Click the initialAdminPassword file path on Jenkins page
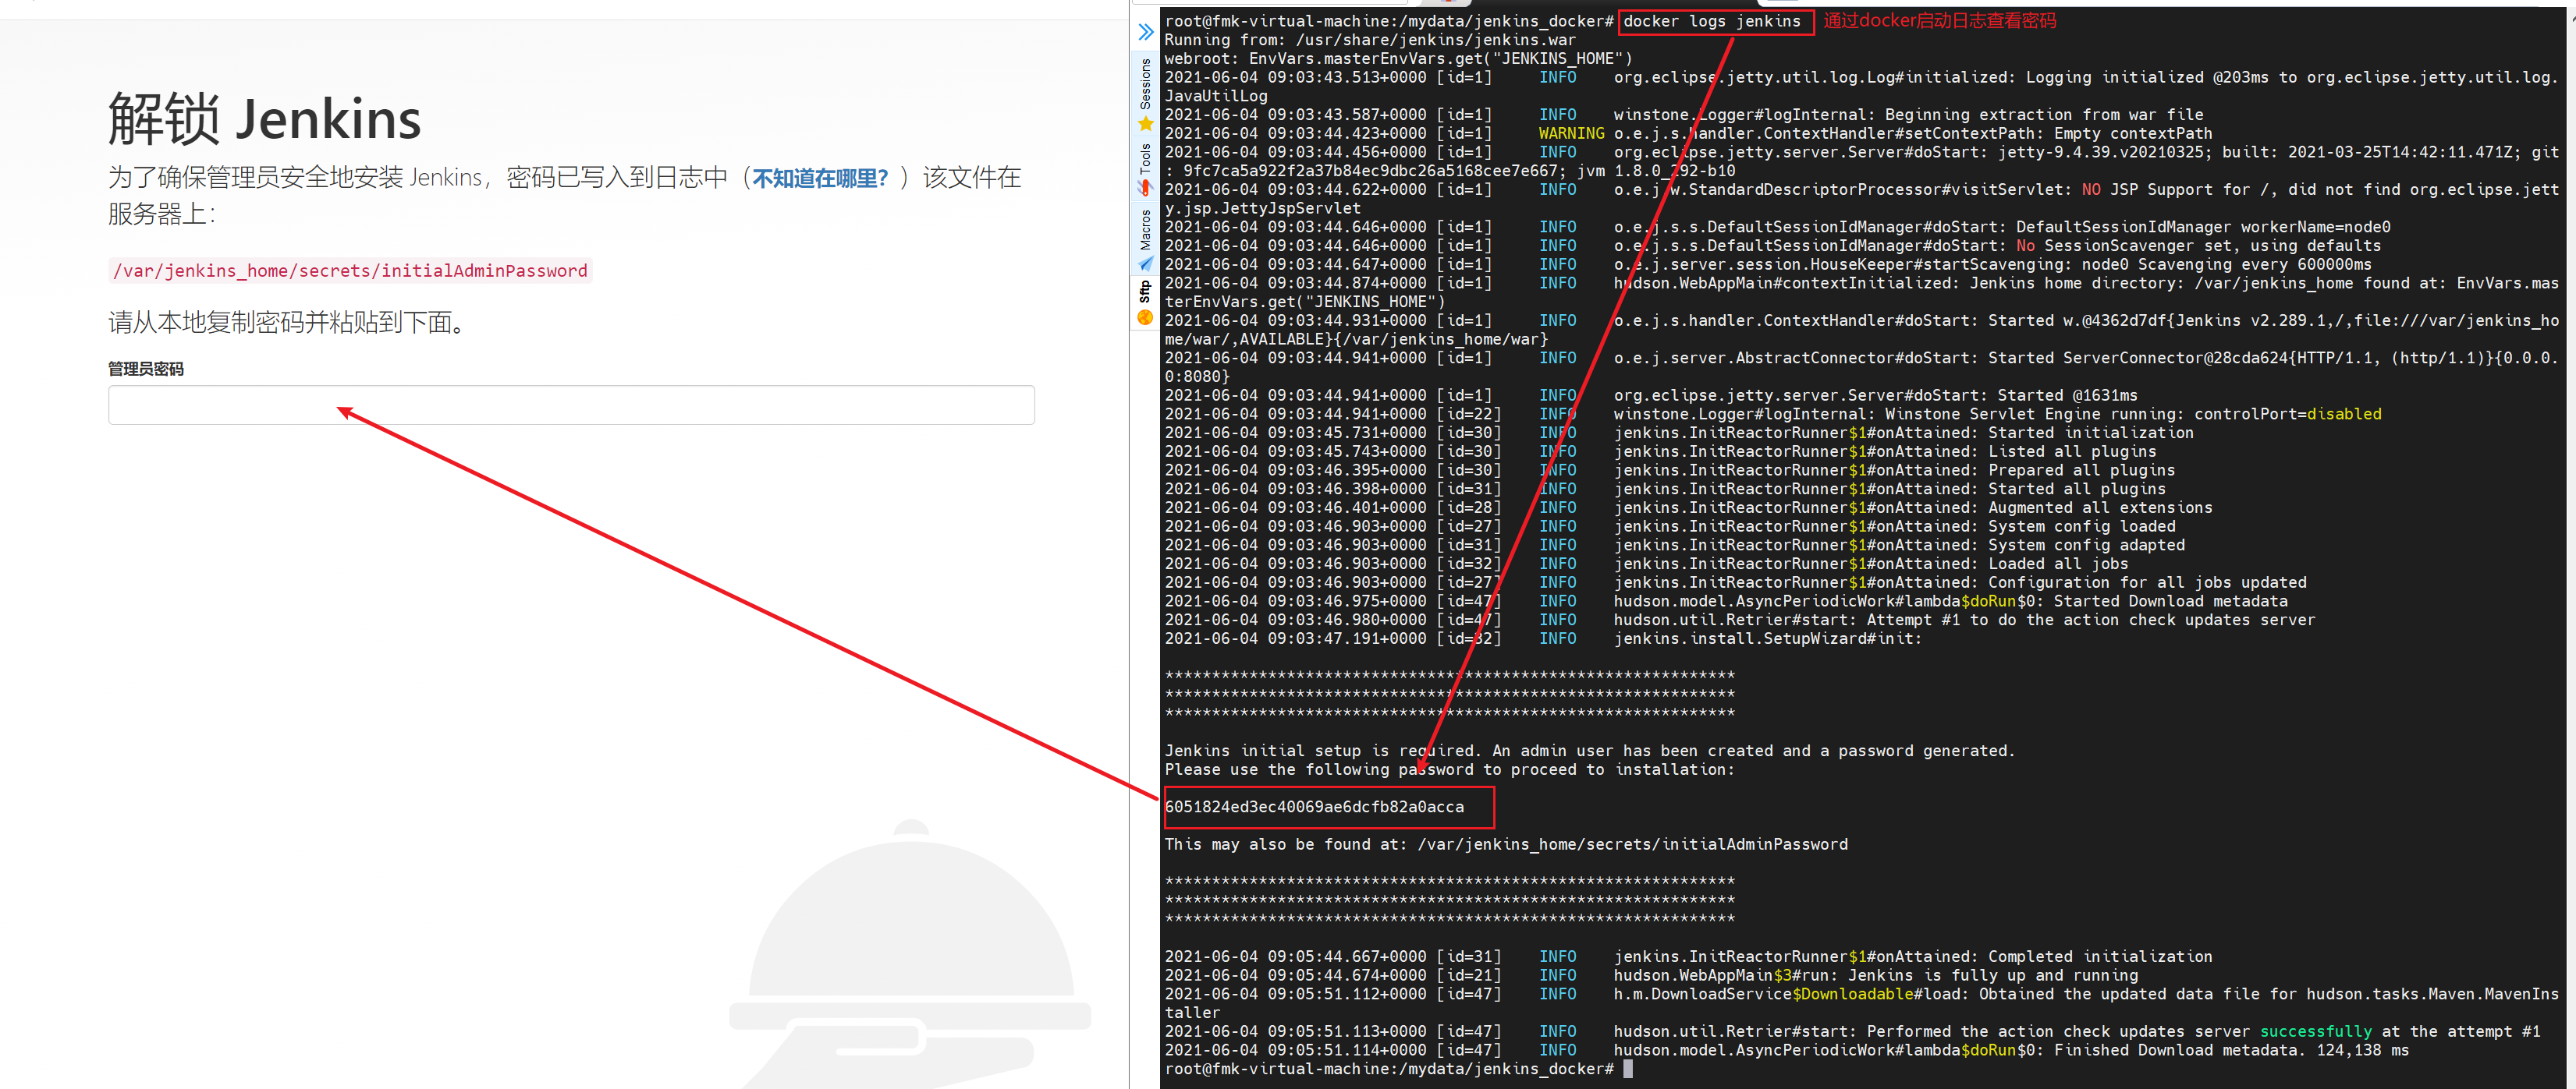 (350, 270)
